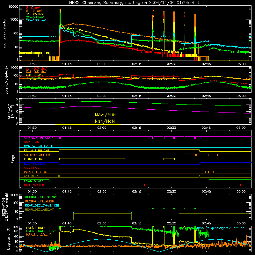The height and width of the screenshot is (255, 255).
Task: Click the 03:00 time tick under MeV panel
Action: pyautogui.click(x=241, y=96)
